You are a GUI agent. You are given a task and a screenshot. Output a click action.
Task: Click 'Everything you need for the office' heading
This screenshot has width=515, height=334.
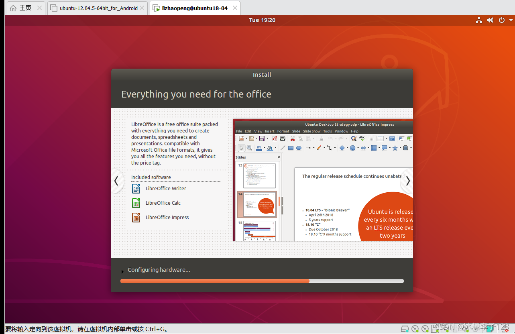(x=196, y=94)
